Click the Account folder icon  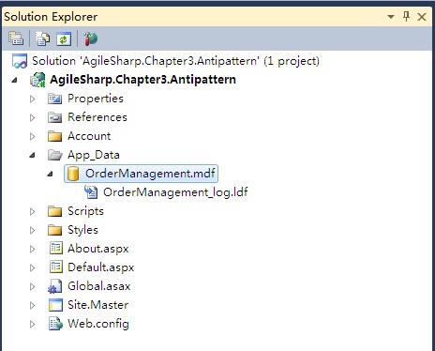pos(55,136)
